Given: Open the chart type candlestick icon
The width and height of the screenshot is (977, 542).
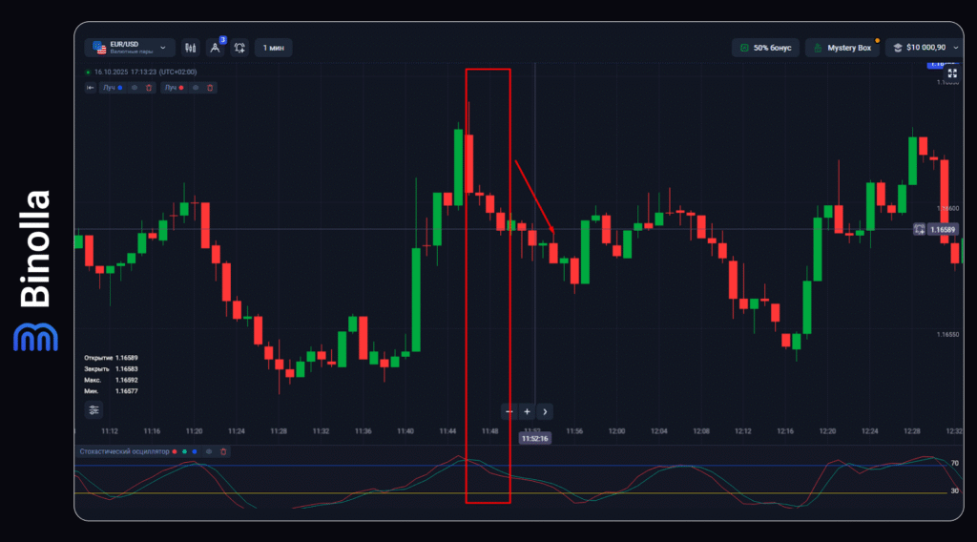Looking at the screenshot, I should coord(190,48).
